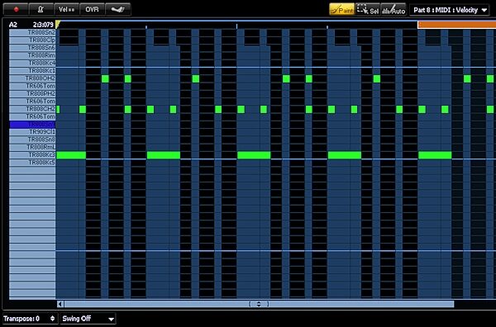This screenshot has width=496, height=327.
Task: Click the scrollbar left arrow
Action: point(60,304)
